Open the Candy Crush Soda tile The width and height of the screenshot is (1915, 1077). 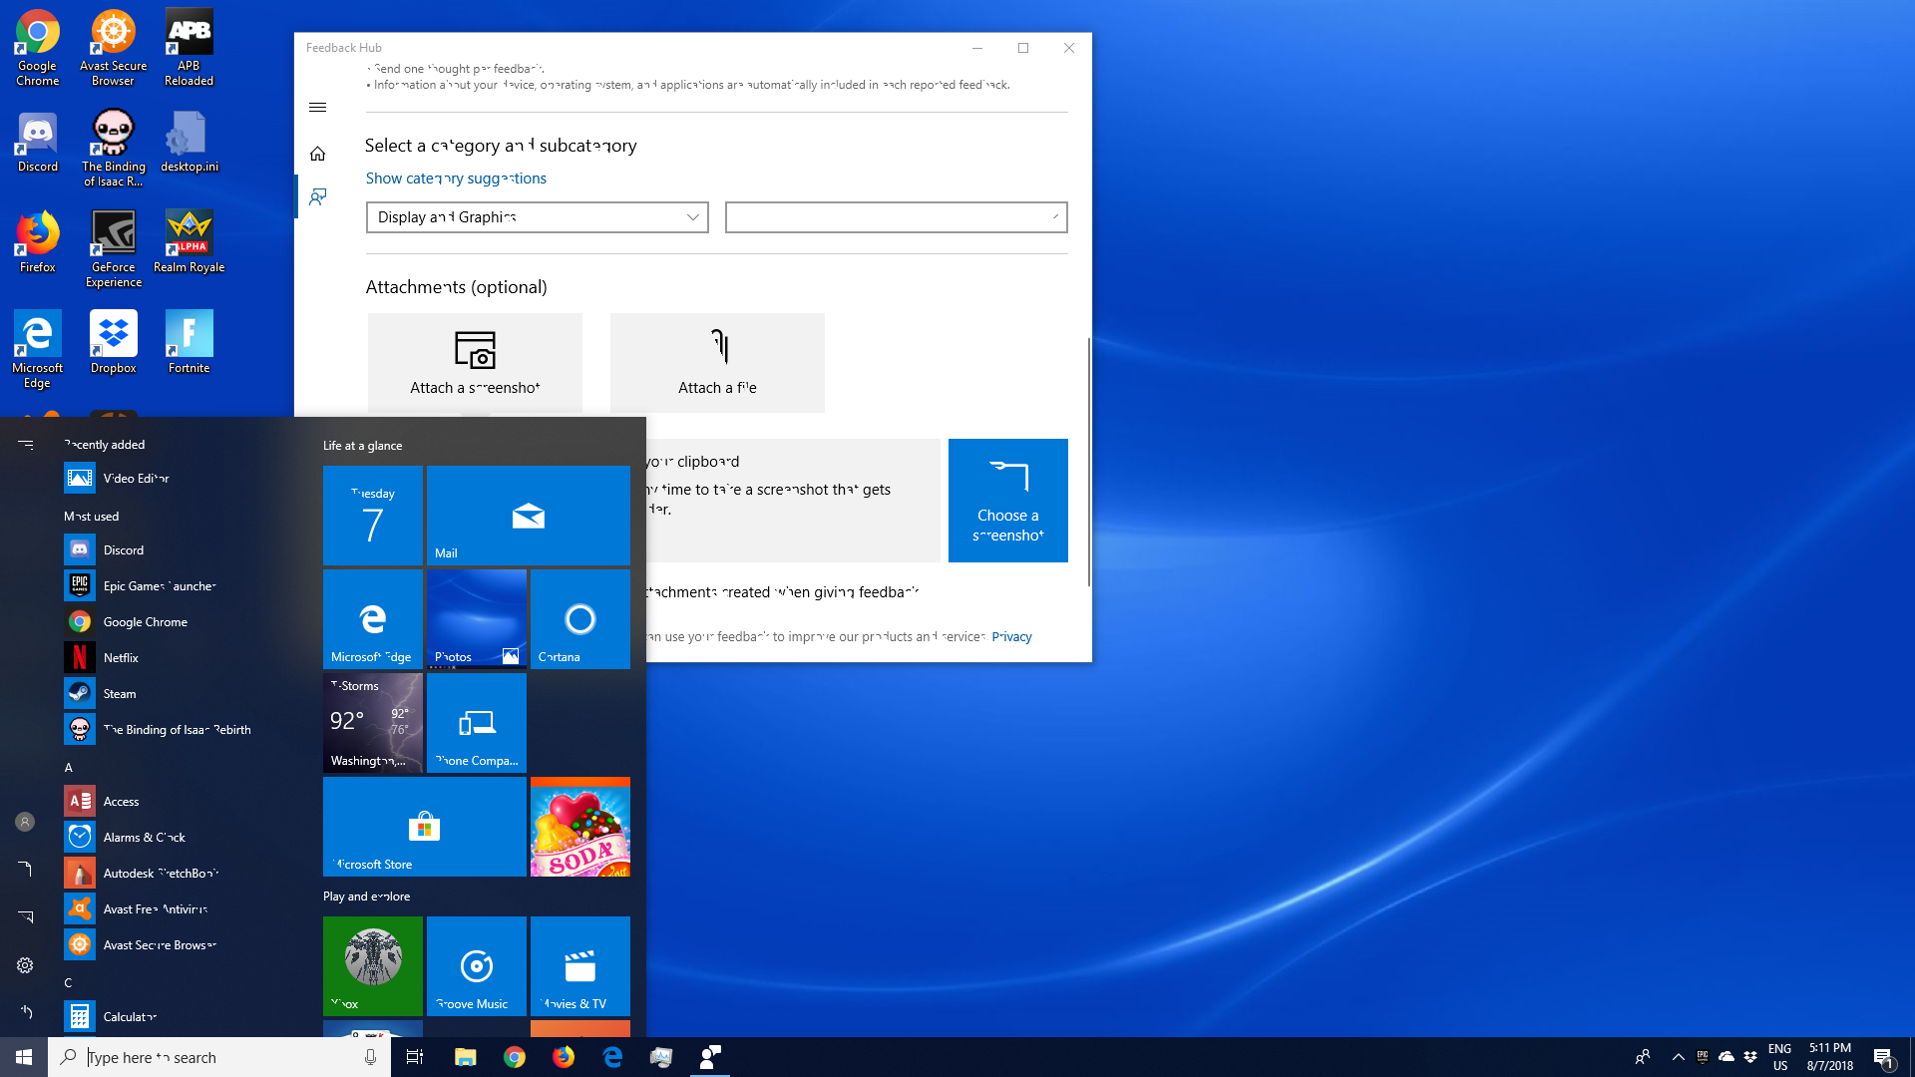click(x=580, y=827)
